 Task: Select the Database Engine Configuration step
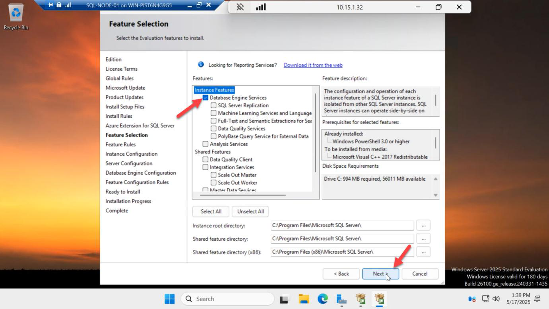pos(141,173)
